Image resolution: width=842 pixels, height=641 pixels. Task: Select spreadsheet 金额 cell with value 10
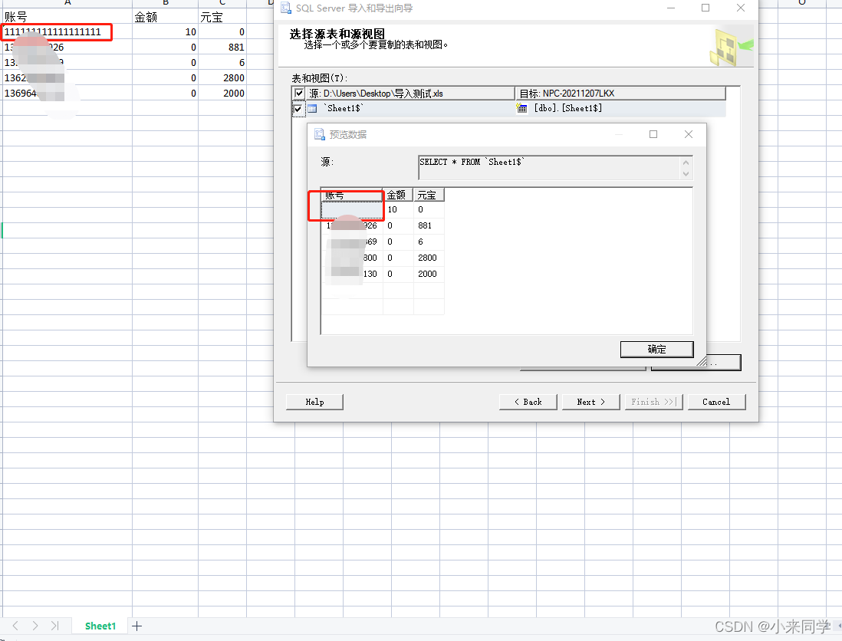click(x=166, y=32)
